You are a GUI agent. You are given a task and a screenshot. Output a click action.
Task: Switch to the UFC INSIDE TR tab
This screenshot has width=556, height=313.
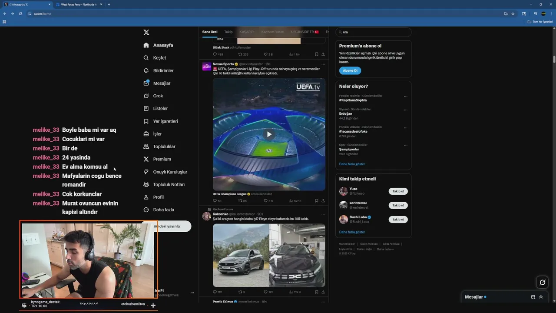(305, 32)
